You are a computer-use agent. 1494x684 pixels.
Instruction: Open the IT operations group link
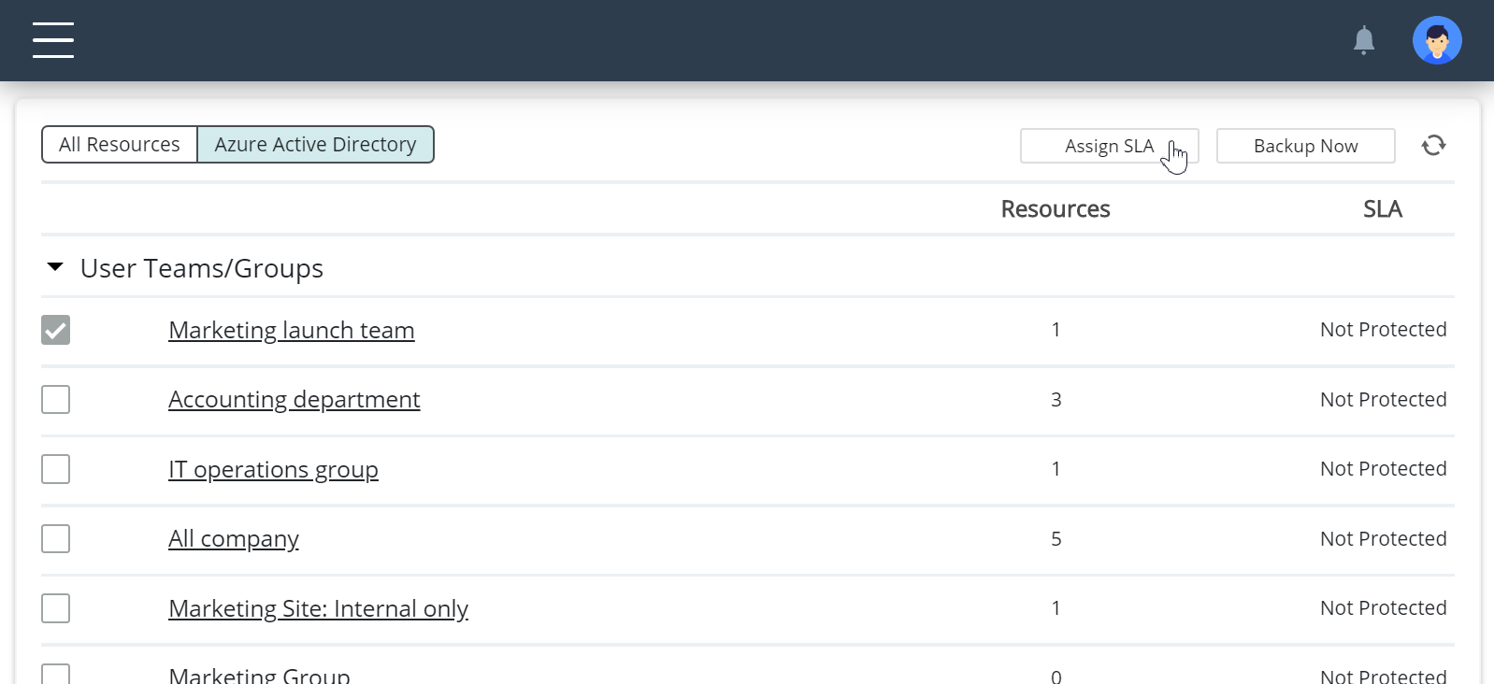pyautogui.click(x=273, y=469)
